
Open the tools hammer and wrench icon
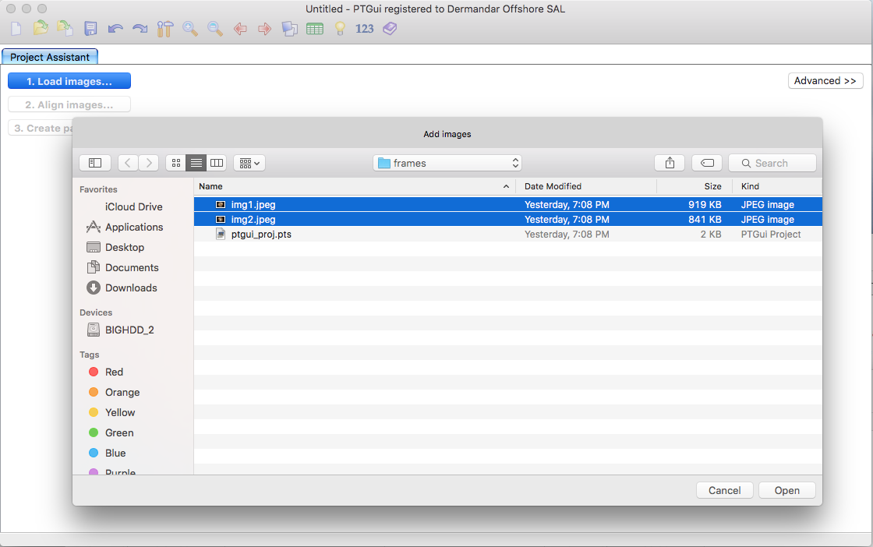164,29
